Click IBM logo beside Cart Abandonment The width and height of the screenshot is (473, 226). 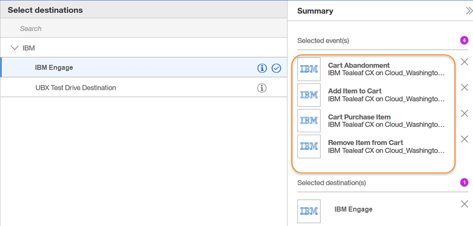pos(309,69)
